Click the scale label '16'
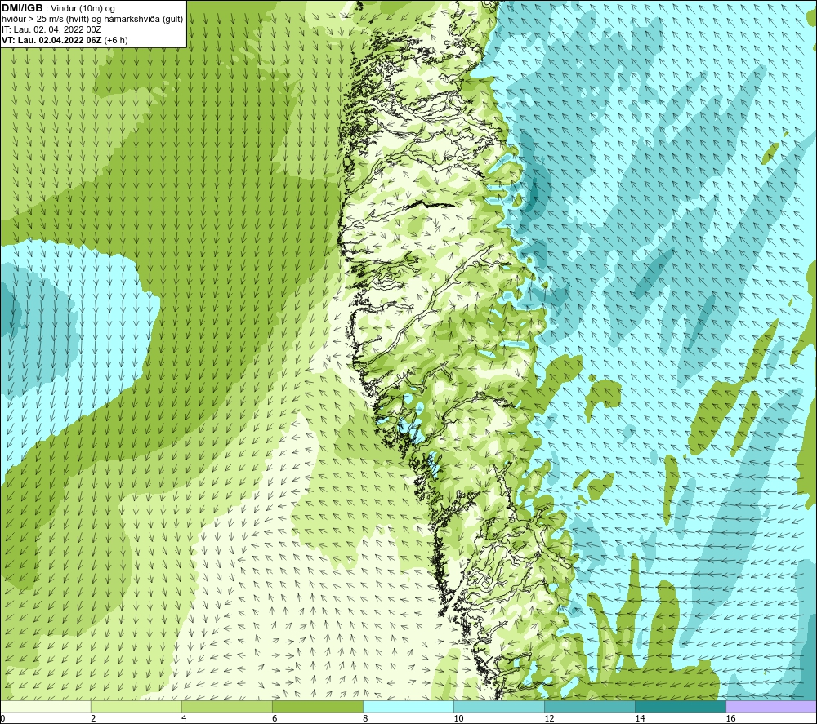 click(731, 719)
